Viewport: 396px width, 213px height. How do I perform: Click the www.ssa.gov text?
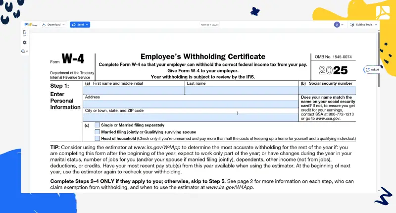(328, 118)
